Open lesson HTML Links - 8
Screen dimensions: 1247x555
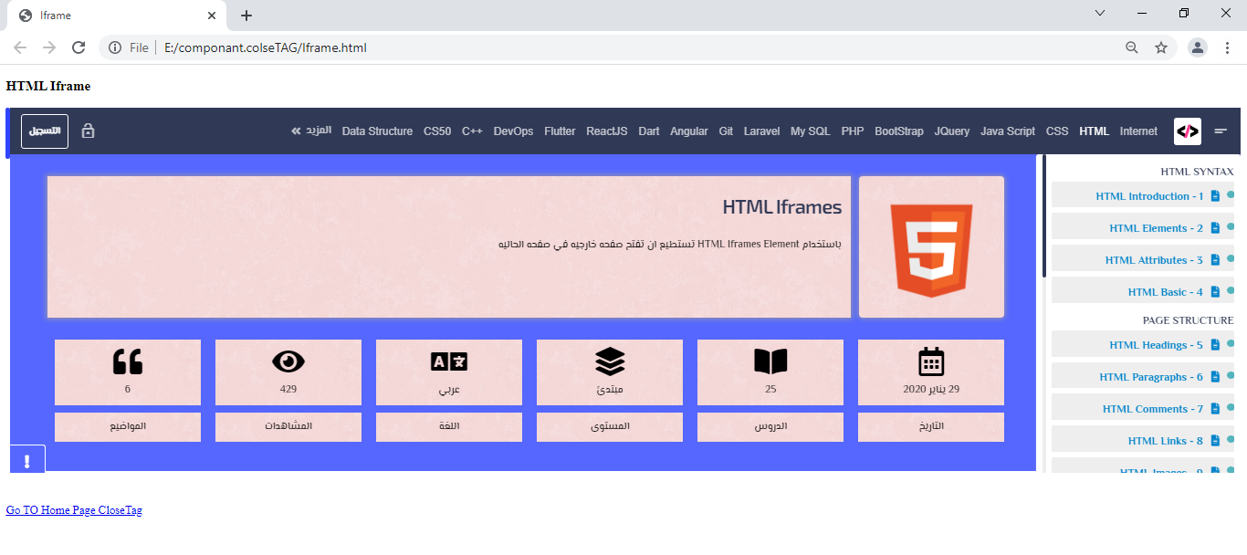point(1166,441)
